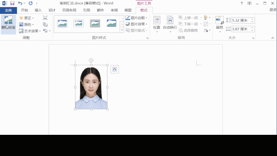Open the Color (颜色) dropdown
Viewport: 277px width, 156px height.
26,25
